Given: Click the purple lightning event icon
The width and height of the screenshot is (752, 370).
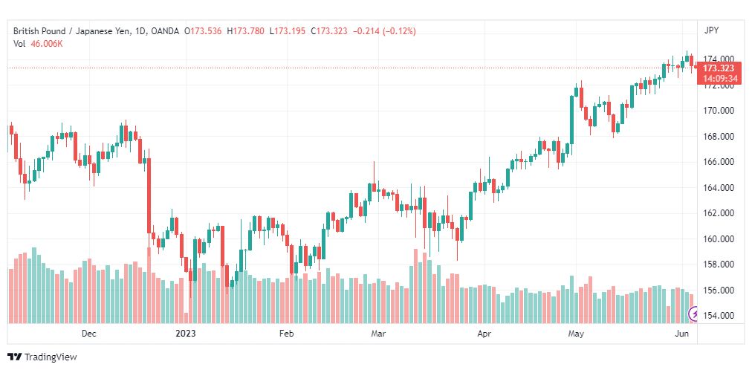Looking at the screenshot, I should coord(693,314).
